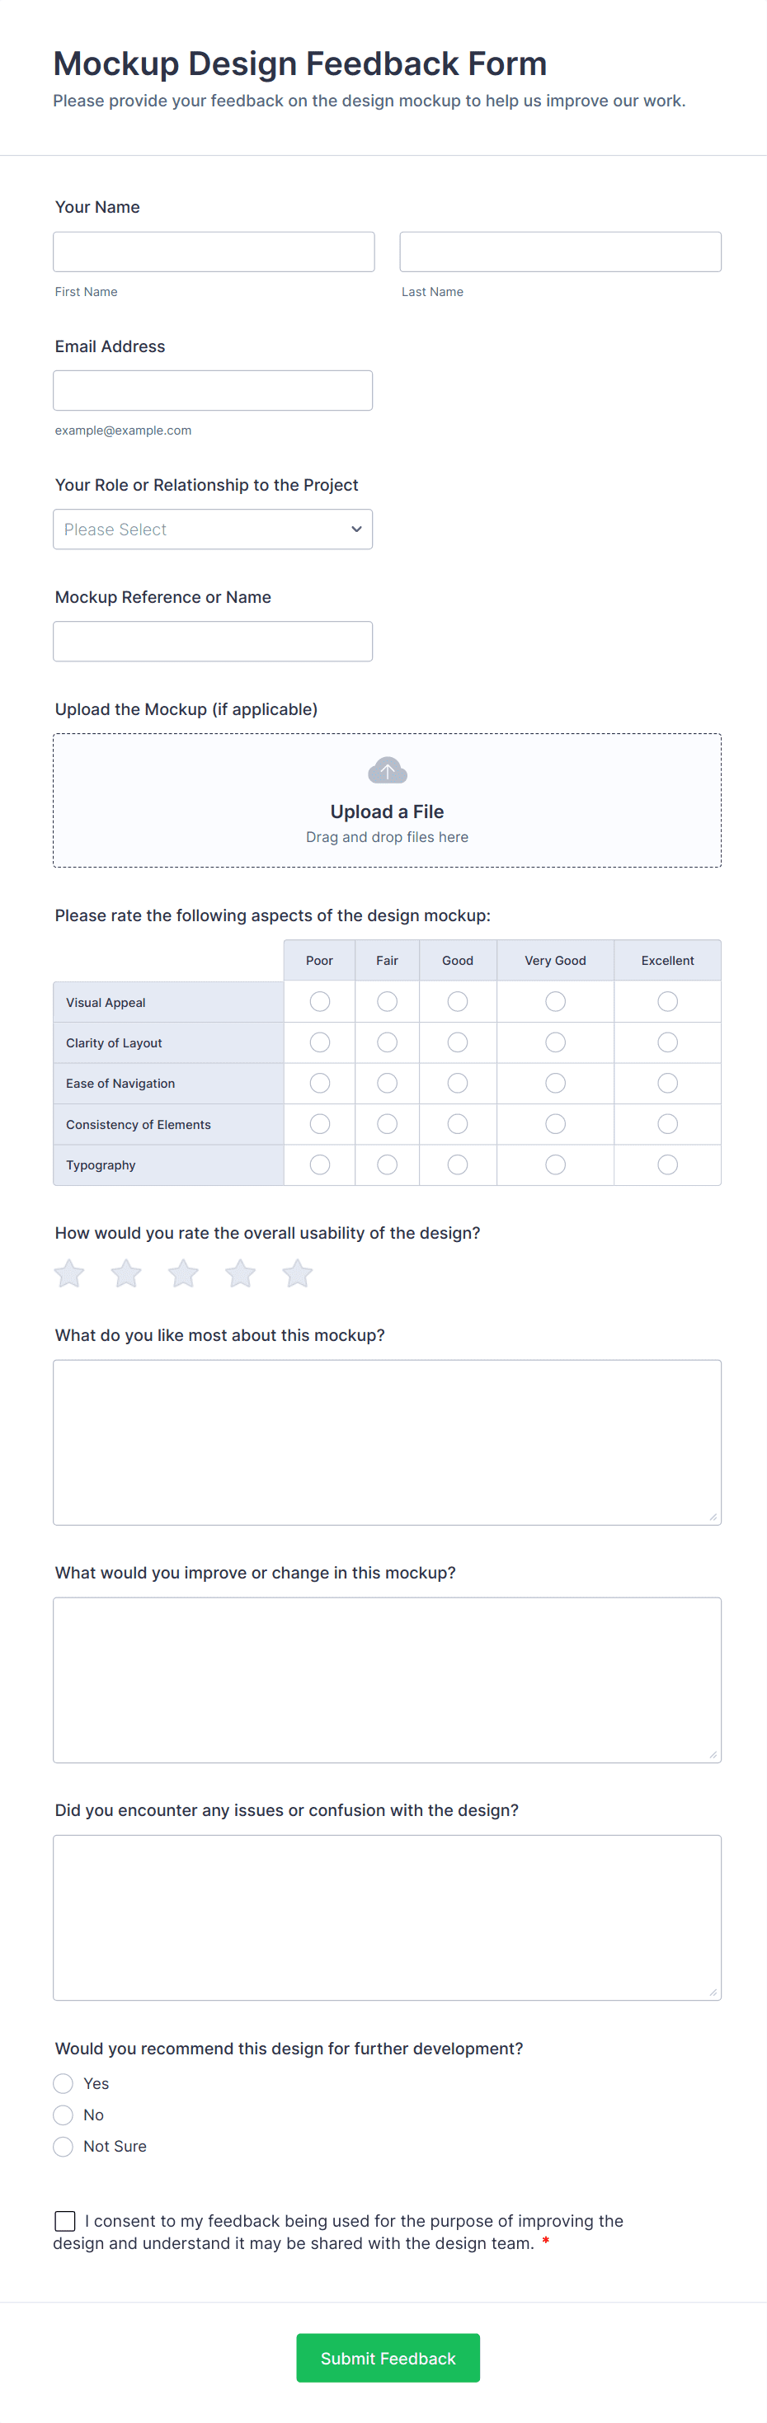Rate Visual Appeal as Poor
This screenshot has width=767, height=2423.
tap(319, 1001)
